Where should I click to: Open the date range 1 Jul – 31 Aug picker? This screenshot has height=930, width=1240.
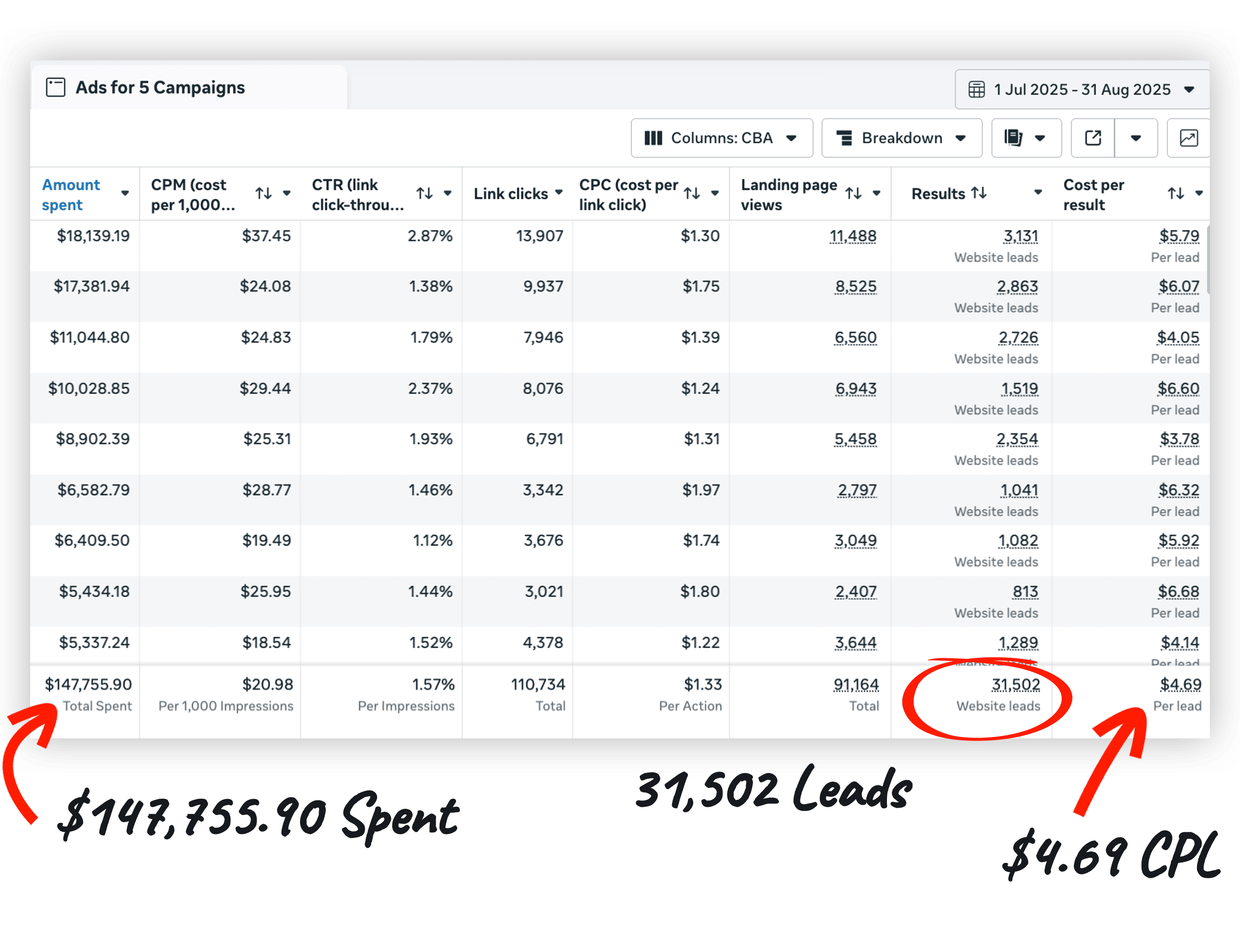coord(1082,90)
